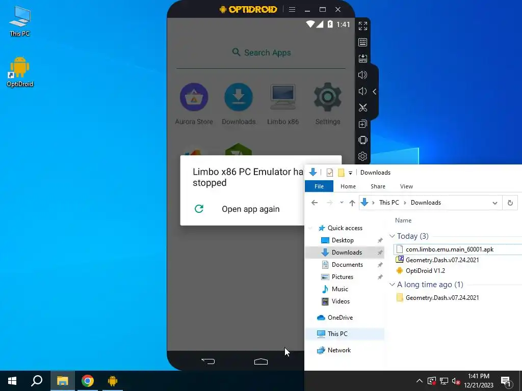Image resolution: width=522 pixels, height=391 pixels.
Task: Open the View ribbon tab
Action: pyautogui.click(x=406, y=186)
